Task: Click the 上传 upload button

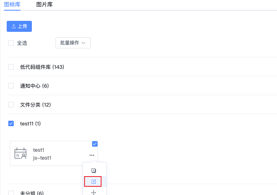Action: tap(19, 26)
